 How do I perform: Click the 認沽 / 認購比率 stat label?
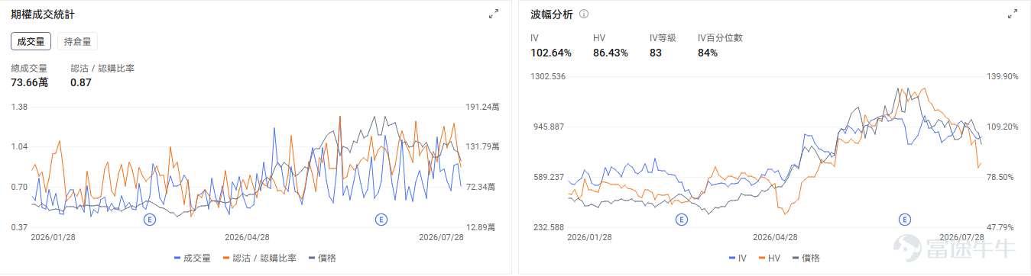click(102, 69)
